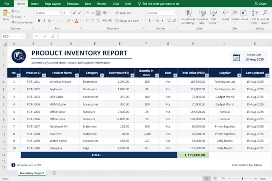272x181 pixels.
Task: Switch to the Formulas tab
Action: point(73,4)
